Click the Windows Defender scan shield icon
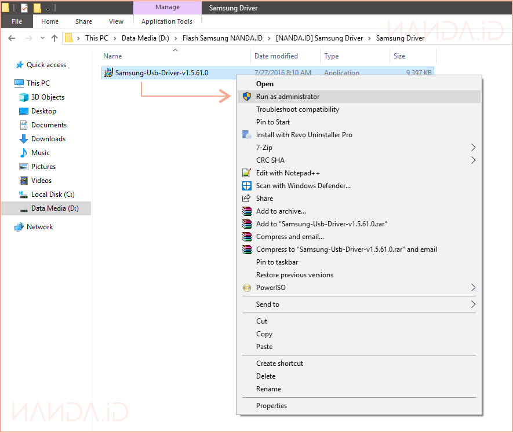Viewport: 513px width, 433px height. coord(246,186)
